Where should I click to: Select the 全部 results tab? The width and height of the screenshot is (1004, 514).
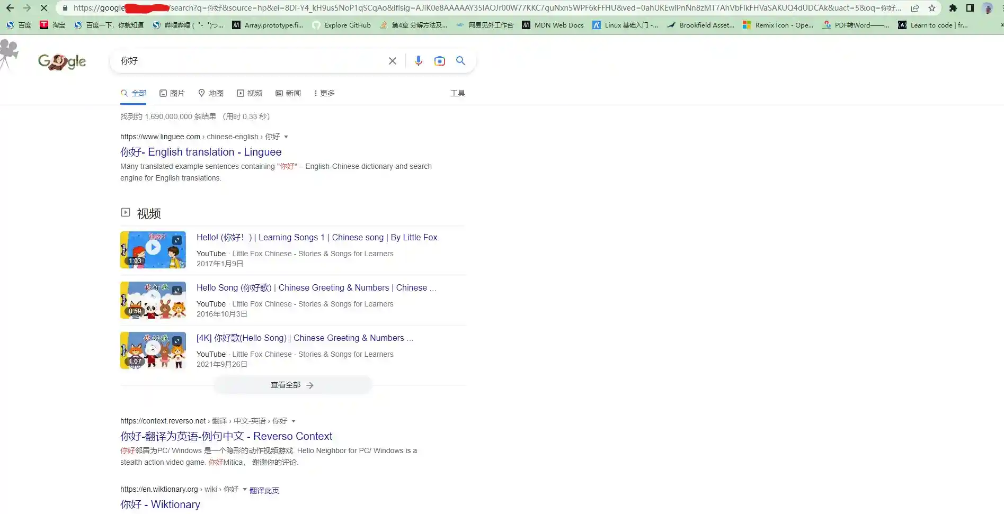click(134, 93)
